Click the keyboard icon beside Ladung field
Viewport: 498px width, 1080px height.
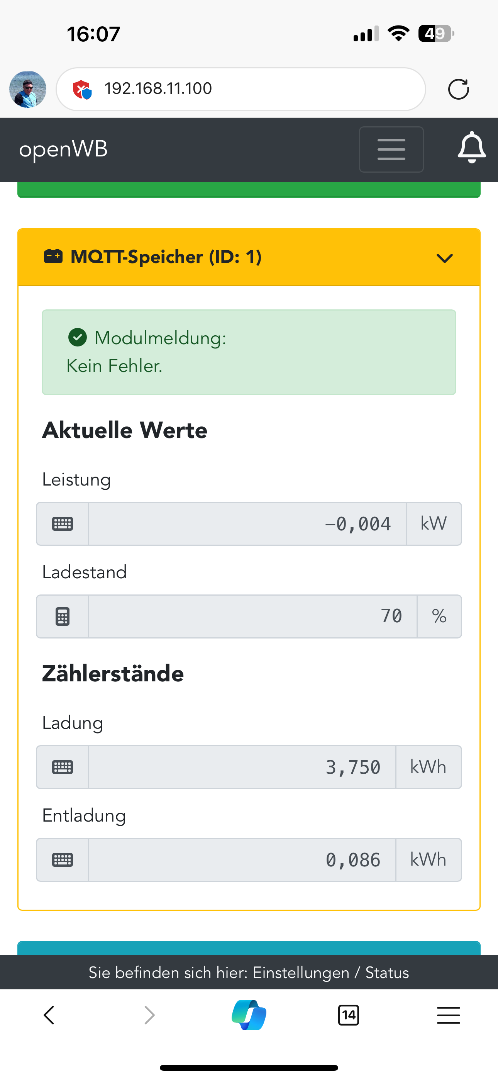tap(63, 767)
